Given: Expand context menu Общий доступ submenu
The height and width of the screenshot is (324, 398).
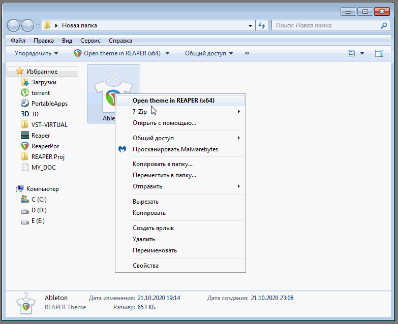Looking at the screenshot, I should pyautogui.click(x=180, y=138).
